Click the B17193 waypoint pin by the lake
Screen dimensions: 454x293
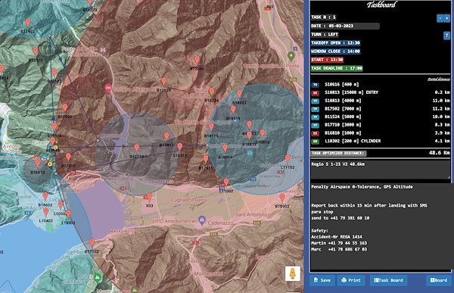[x=92, y=242]
